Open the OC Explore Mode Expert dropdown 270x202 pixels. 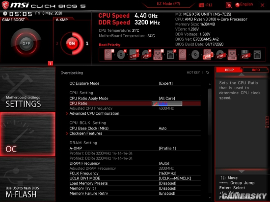[165, 83]
